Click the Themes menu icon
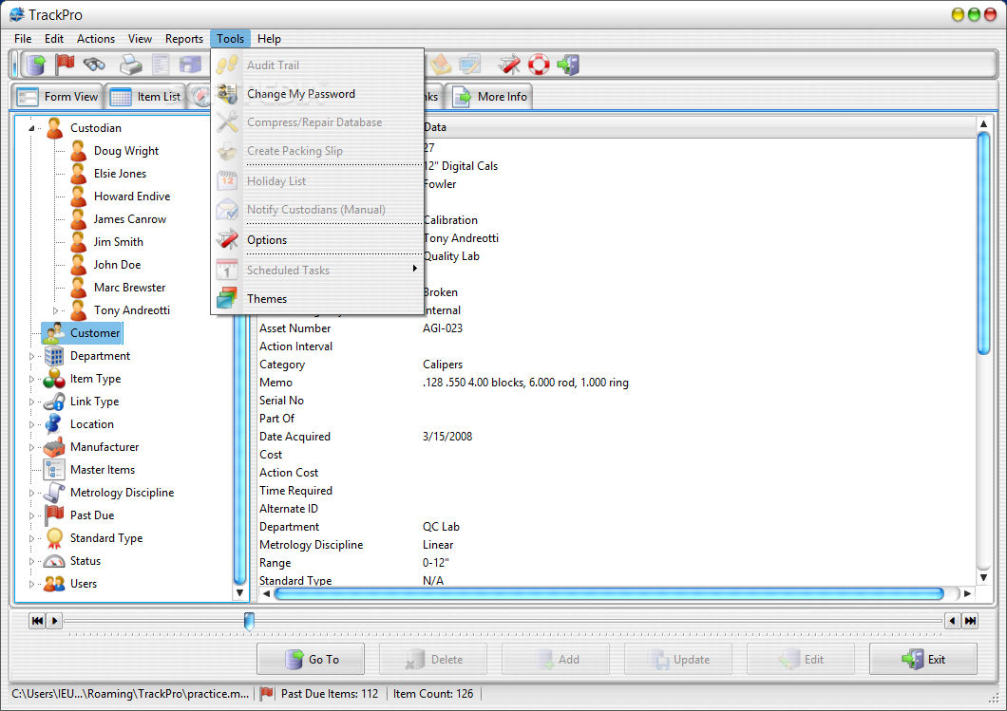Image resolution: width=1007 pixels, height=711 pixels. coord(227,298)
